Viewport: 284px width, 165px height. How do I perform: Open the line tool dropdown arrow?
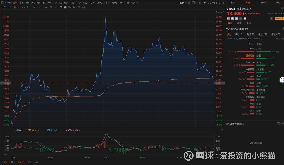(12, 7)
